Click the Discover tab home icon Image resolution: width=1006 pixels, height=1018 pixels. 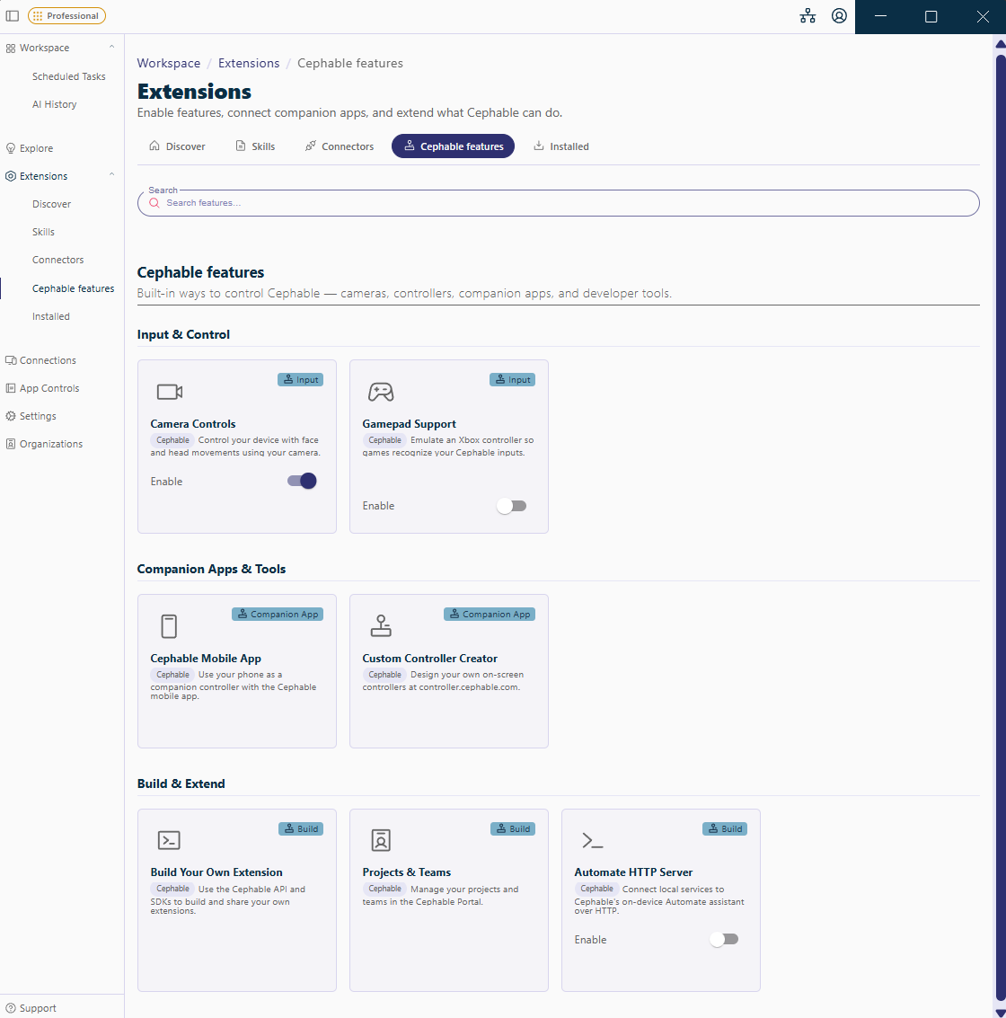pos(154,146)
